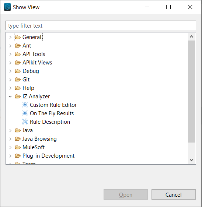Click the MuleSoft folder icon
The width and height of the screenshot is (202, 207).
coord(18,147)
